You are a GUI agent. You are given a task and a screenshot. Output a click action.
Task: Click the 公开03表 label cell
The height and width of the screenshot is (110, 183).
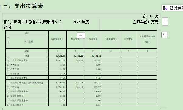coord(150,16)
